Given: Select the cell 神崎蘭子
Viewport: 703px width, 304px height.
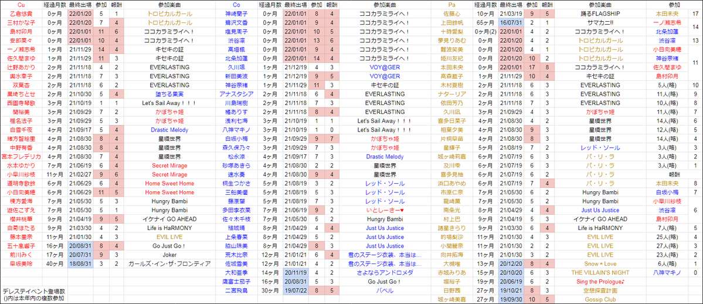Looking at the screenshot, I should click(236, 13).
